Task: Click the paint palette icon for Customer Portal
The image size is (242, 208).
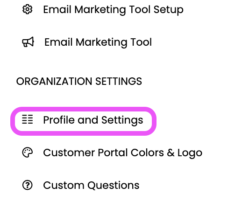Action: tap(28, 153)
